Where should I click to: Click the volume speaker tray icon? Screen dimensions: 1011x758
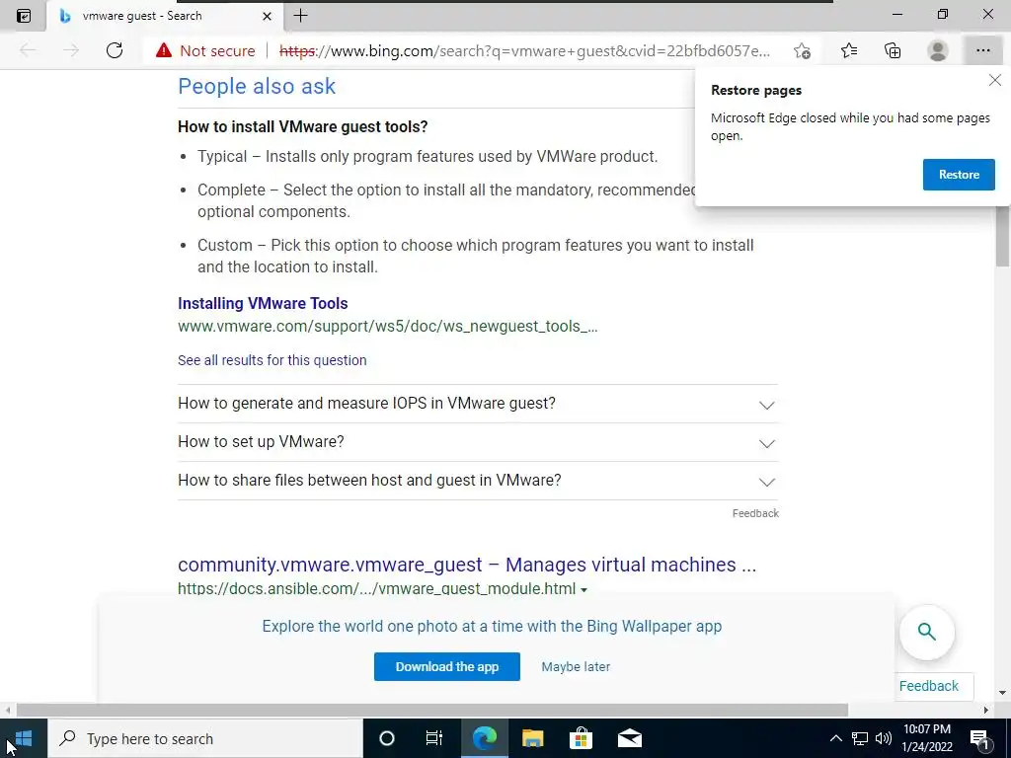coord(884,738)
